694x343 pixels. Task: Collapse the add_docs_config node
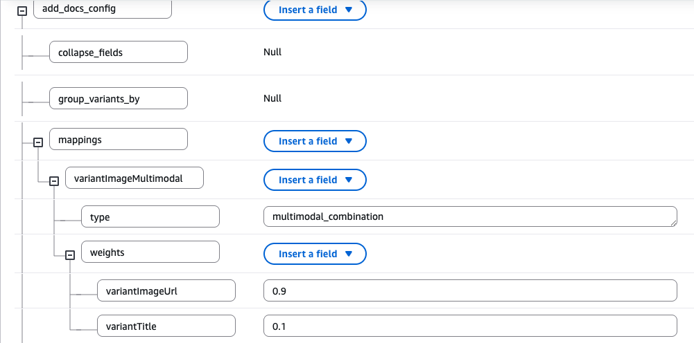(21, 12)
